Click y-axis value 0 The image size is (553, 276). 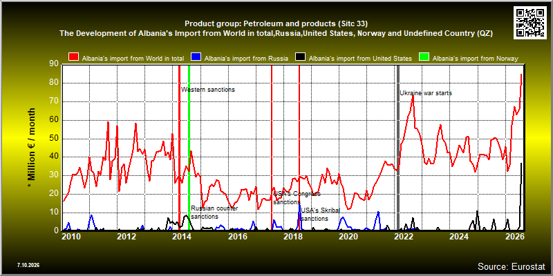point(57,231)
